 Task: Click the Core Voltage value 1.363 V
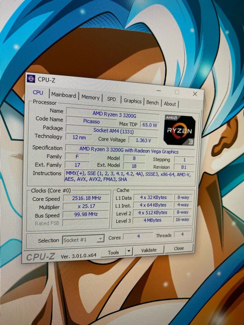pyautogui.click(x=143, y=140)
